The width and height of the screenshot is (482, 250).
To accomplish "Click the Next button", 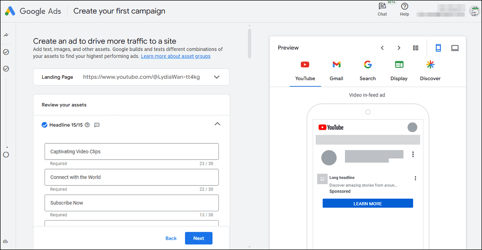I will pos(199,238).
